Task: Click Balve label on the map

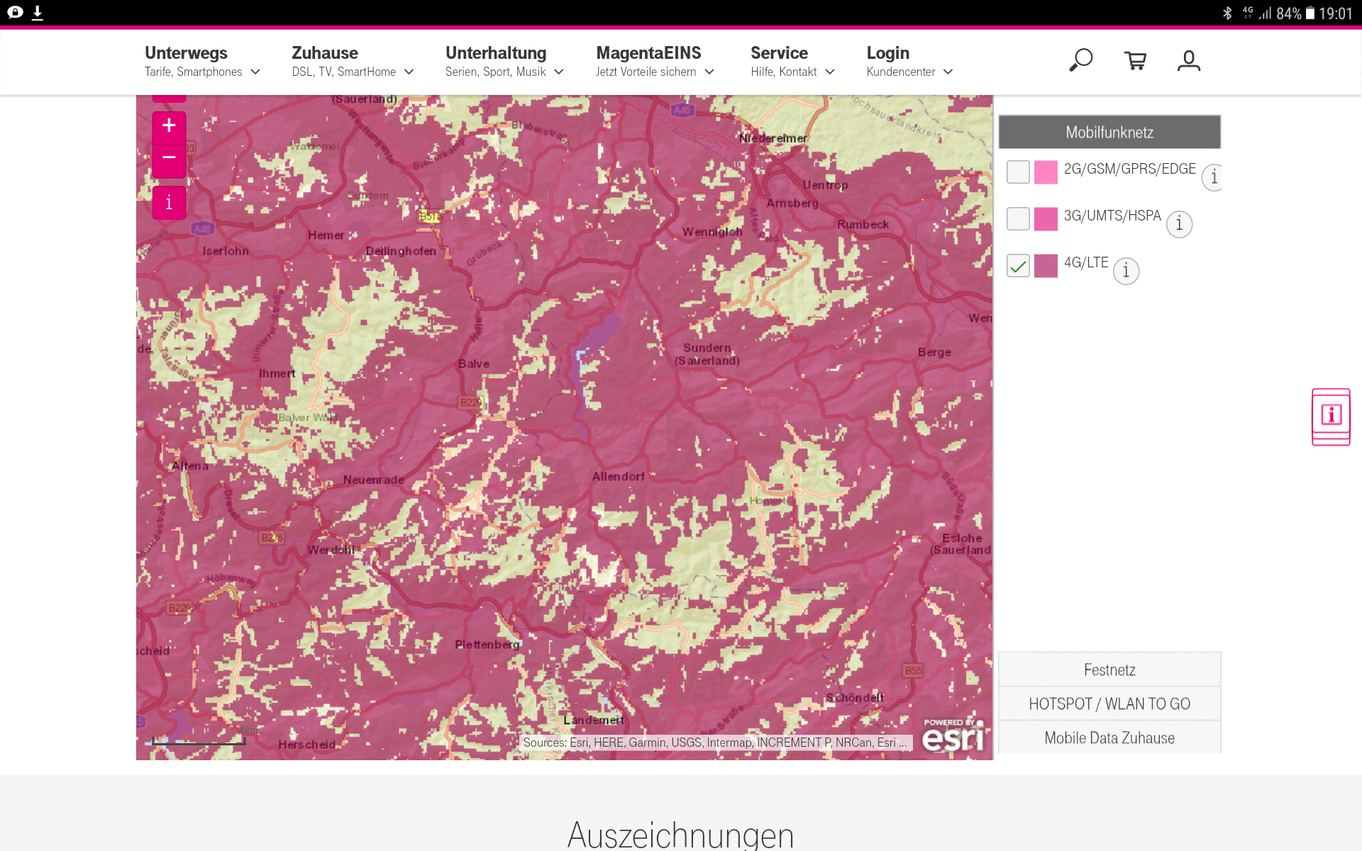Action: click(x=474, y=364)
